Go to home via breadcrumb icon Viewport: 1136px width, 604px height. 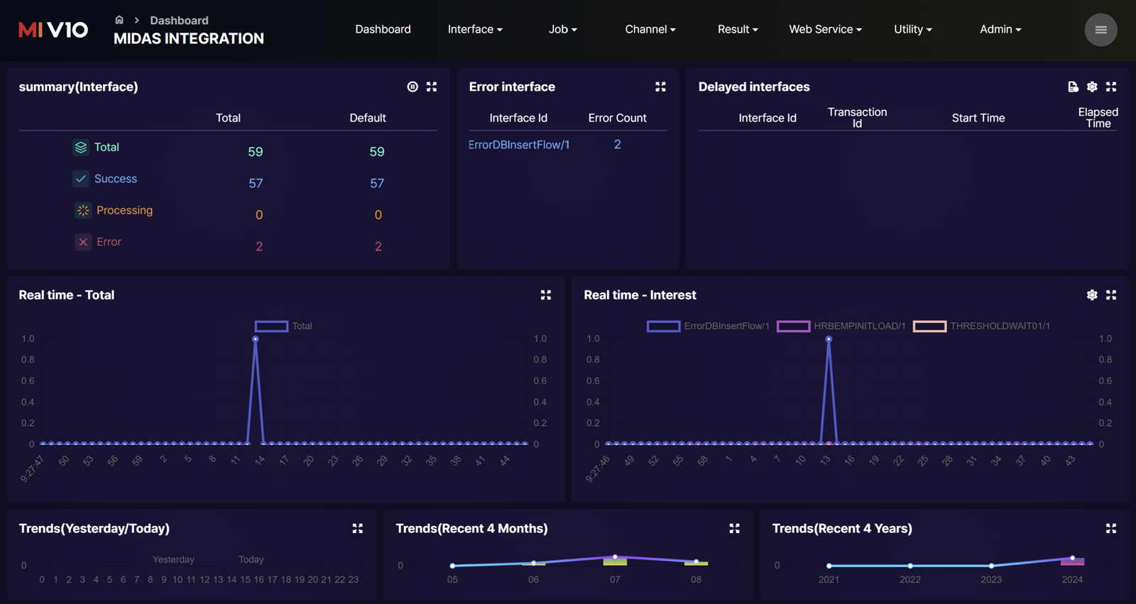point(119,20)
